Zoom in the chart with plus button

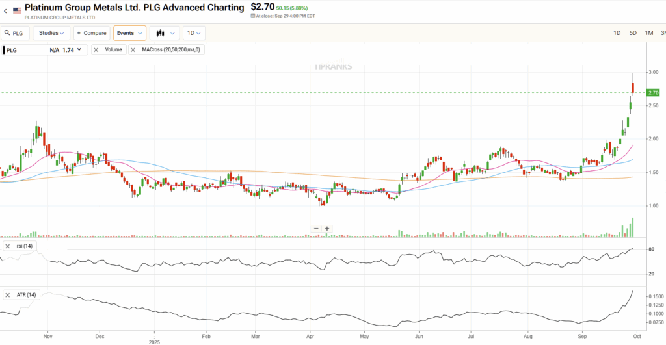327,229
